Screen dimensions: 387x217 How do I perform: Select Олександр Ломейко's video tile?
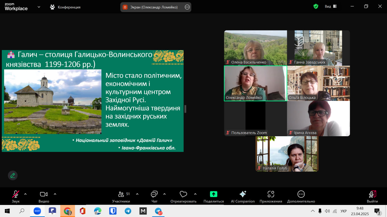[255, 83]
